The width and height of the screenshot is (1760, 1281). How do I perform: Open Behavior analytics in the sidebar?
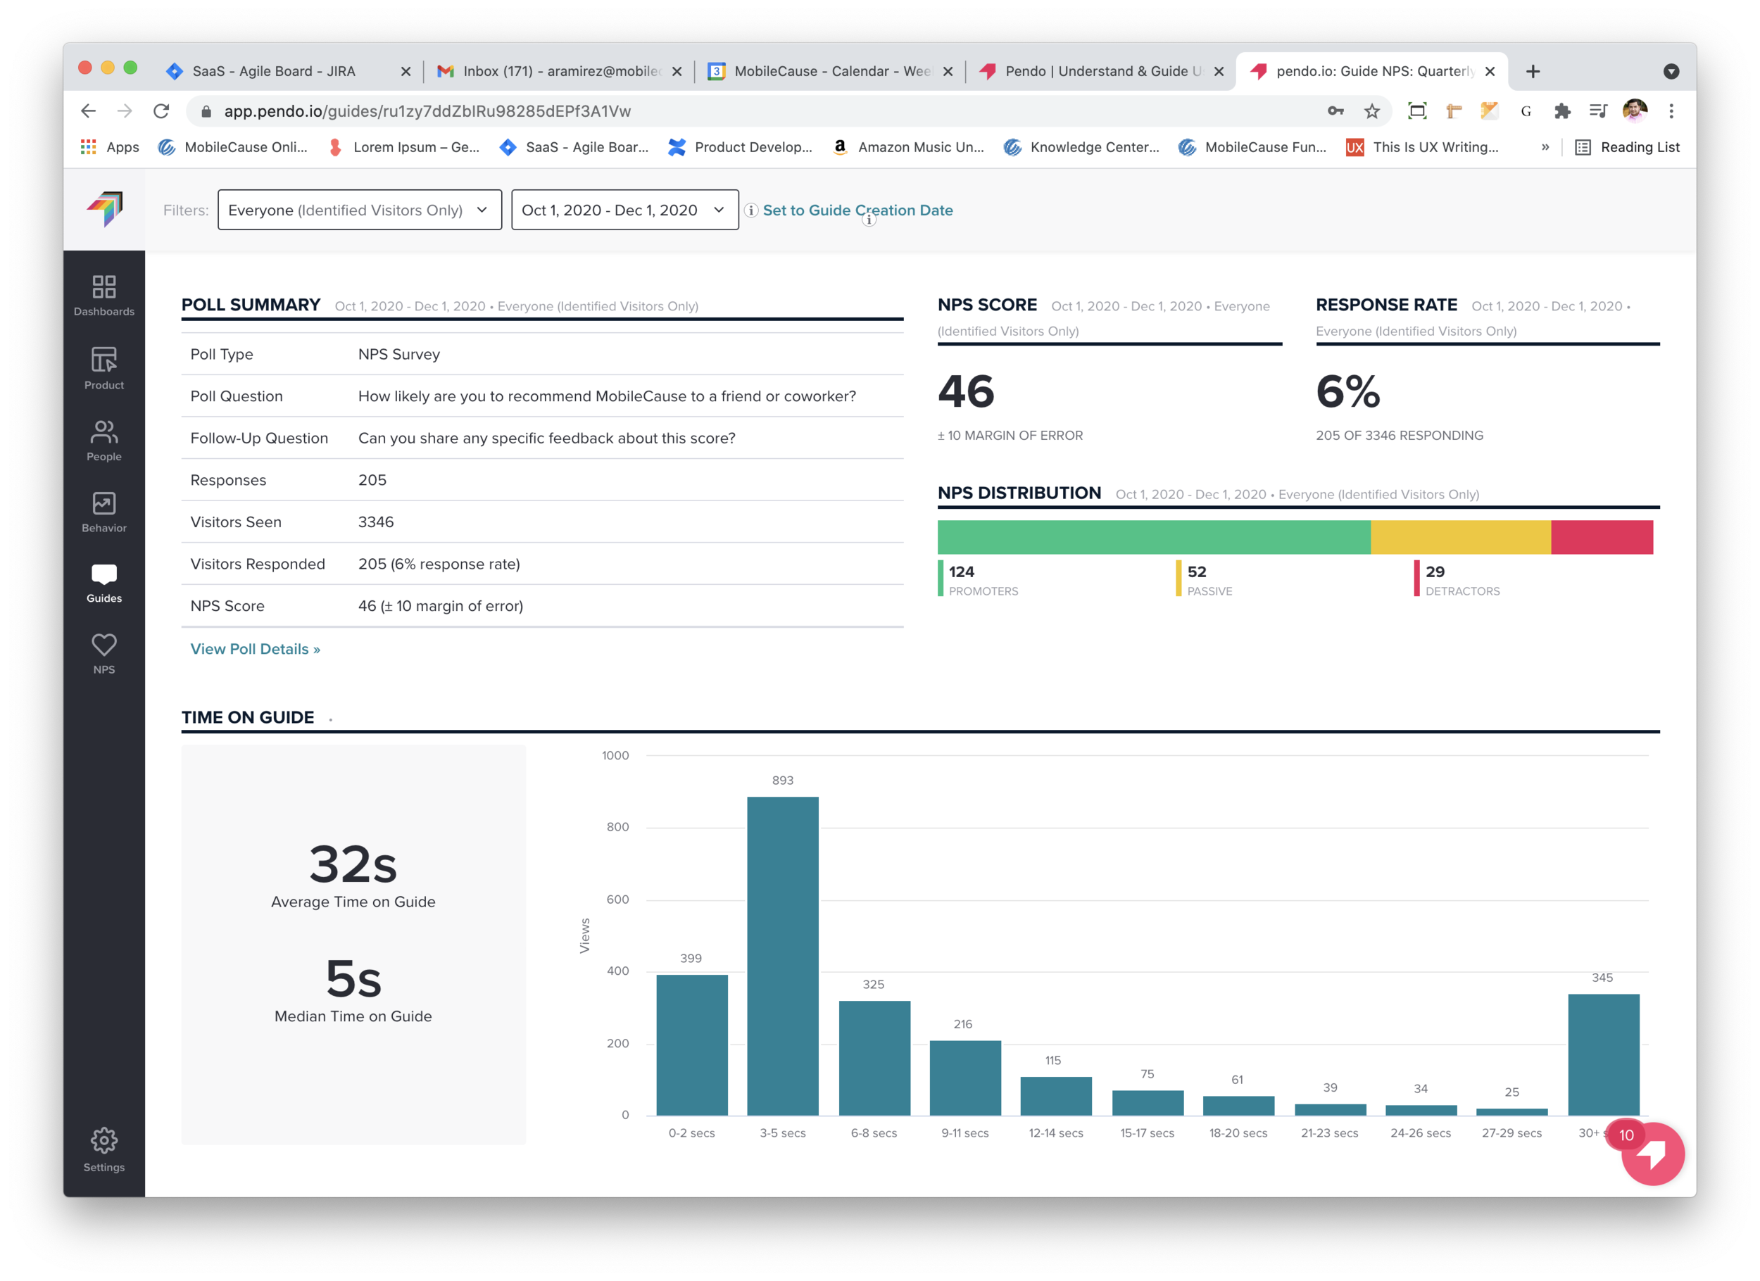104,512
